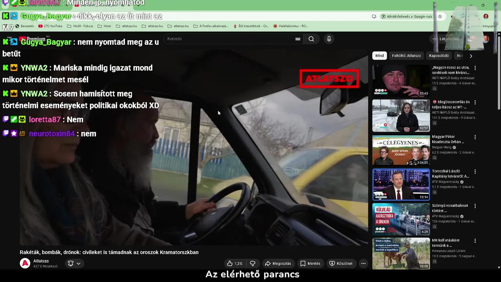The height and width of the screenshot is (282, 501).
Task: Open options menu for Szörnyű vonatbaleset video
Action: click(475, 206)
